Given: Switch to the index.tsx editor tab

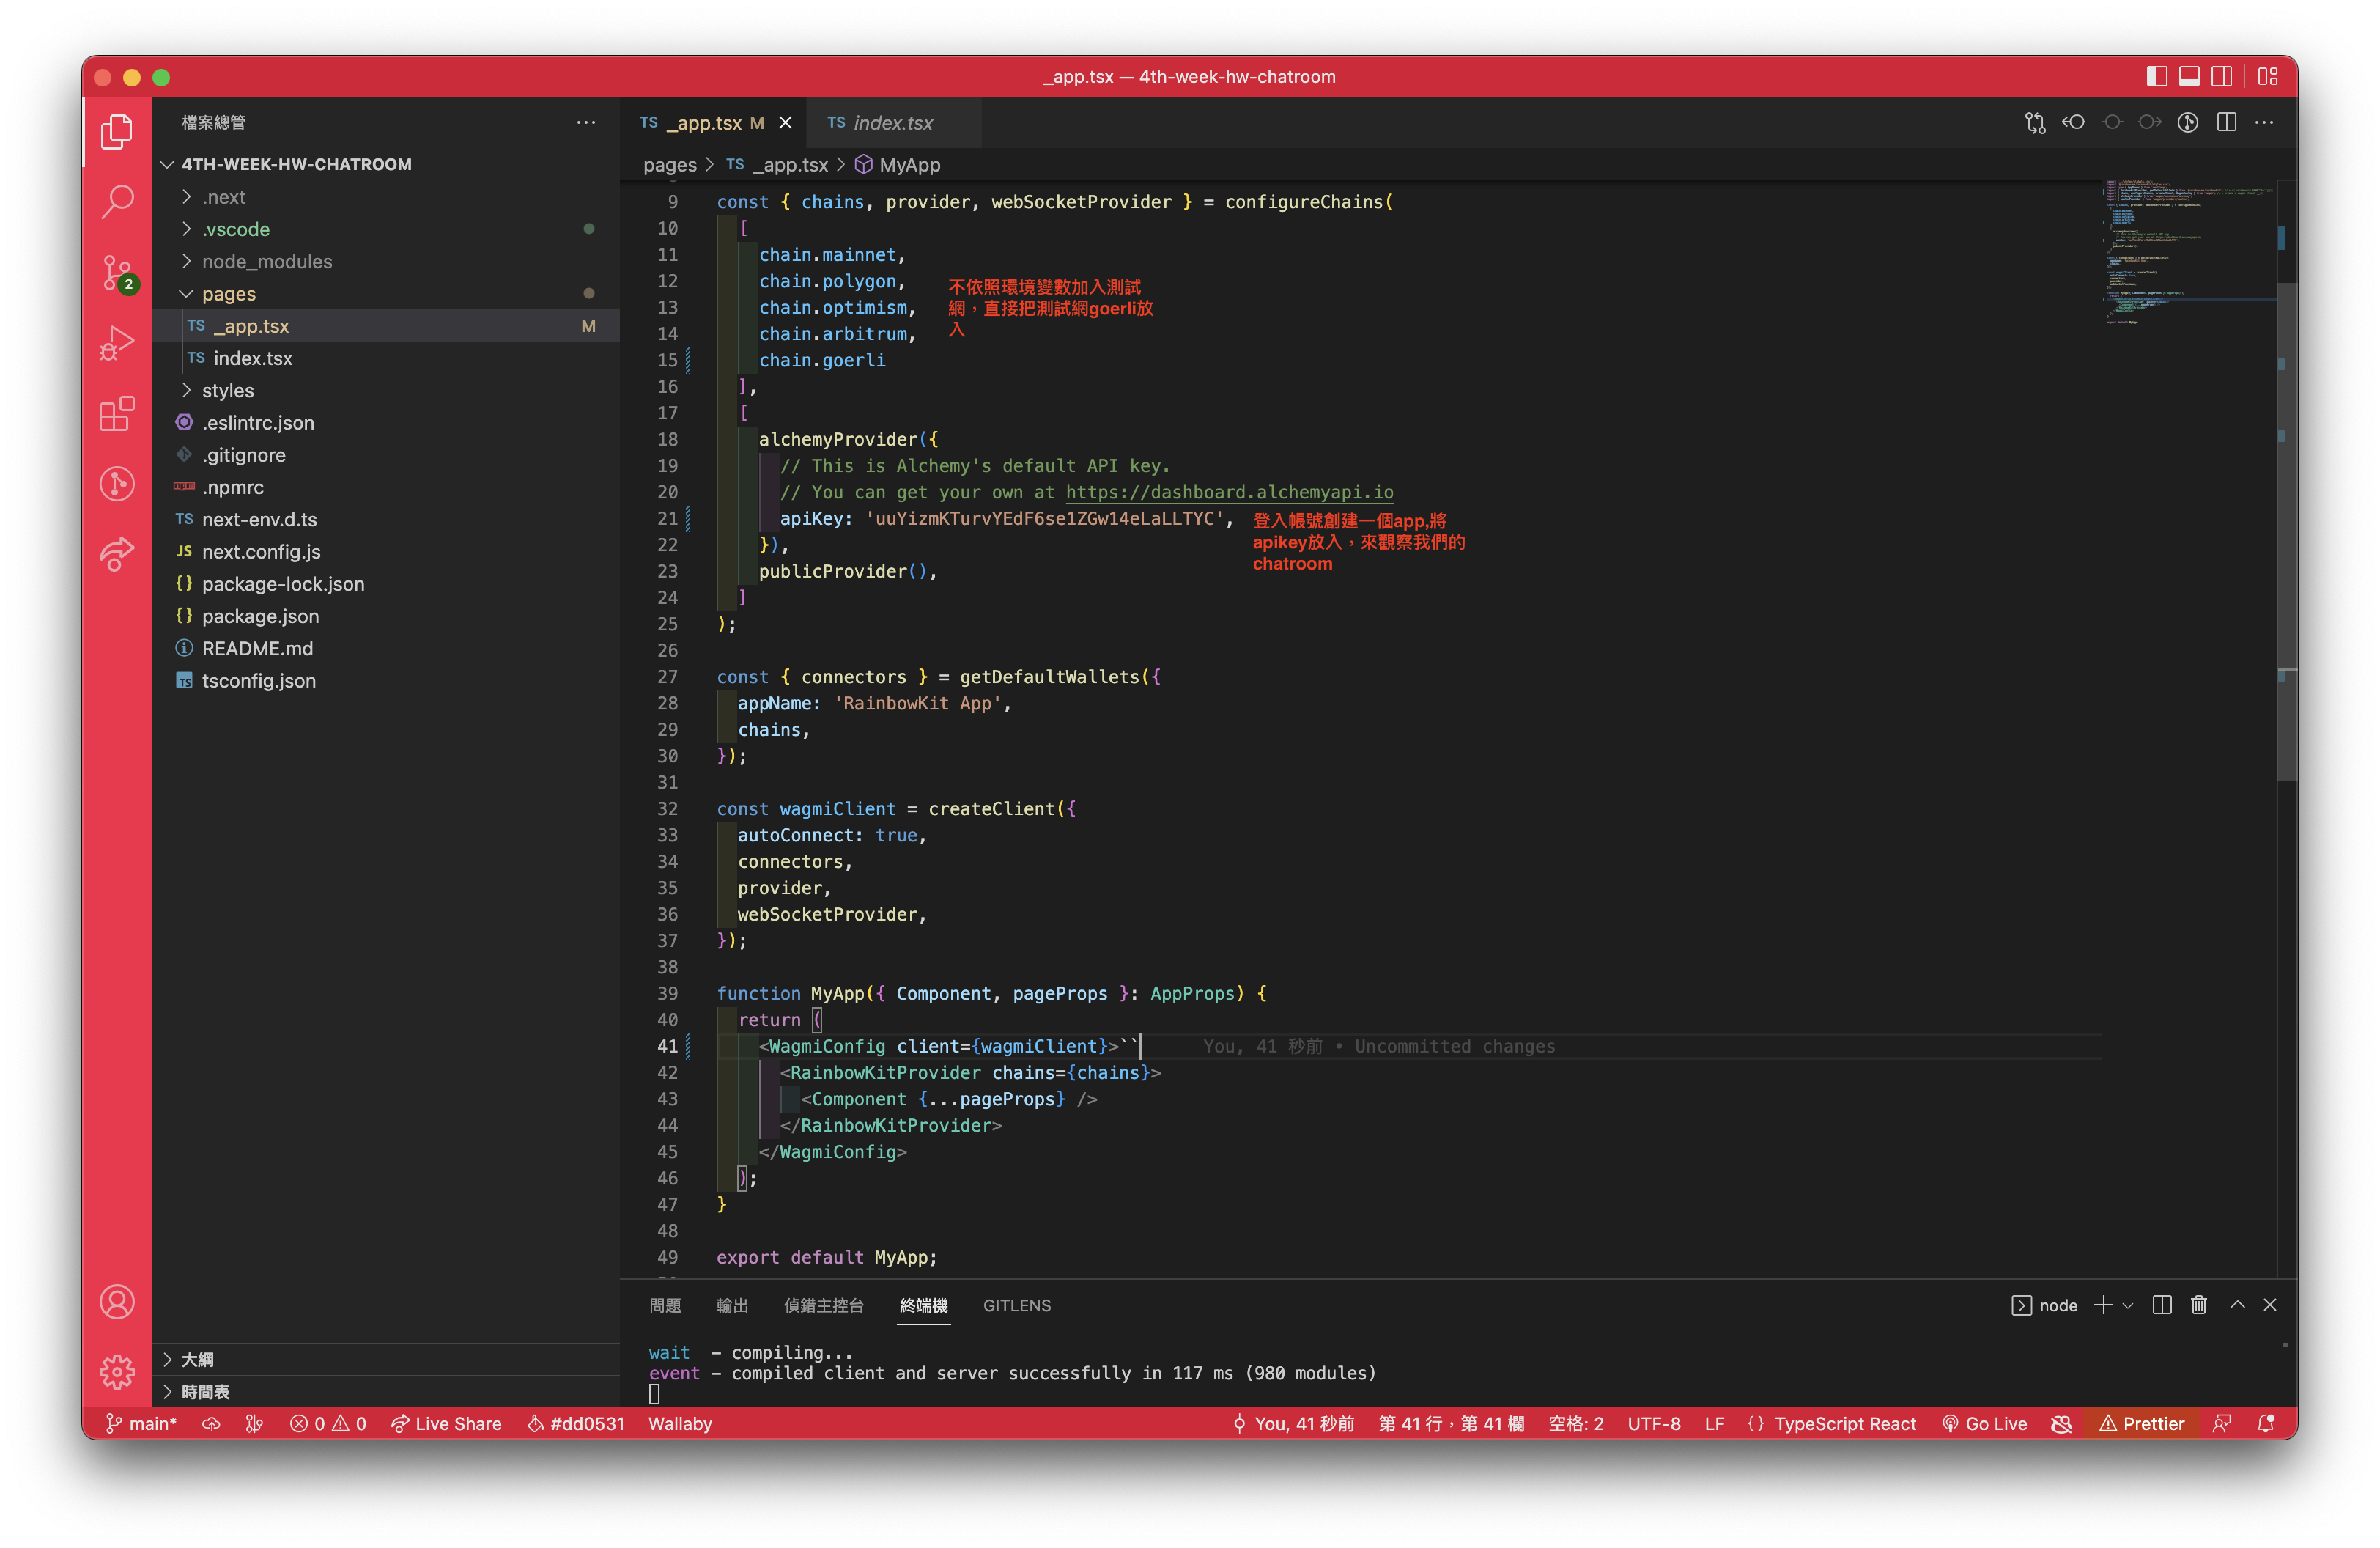Looking at the screenshot, I should tap(892, 122).
